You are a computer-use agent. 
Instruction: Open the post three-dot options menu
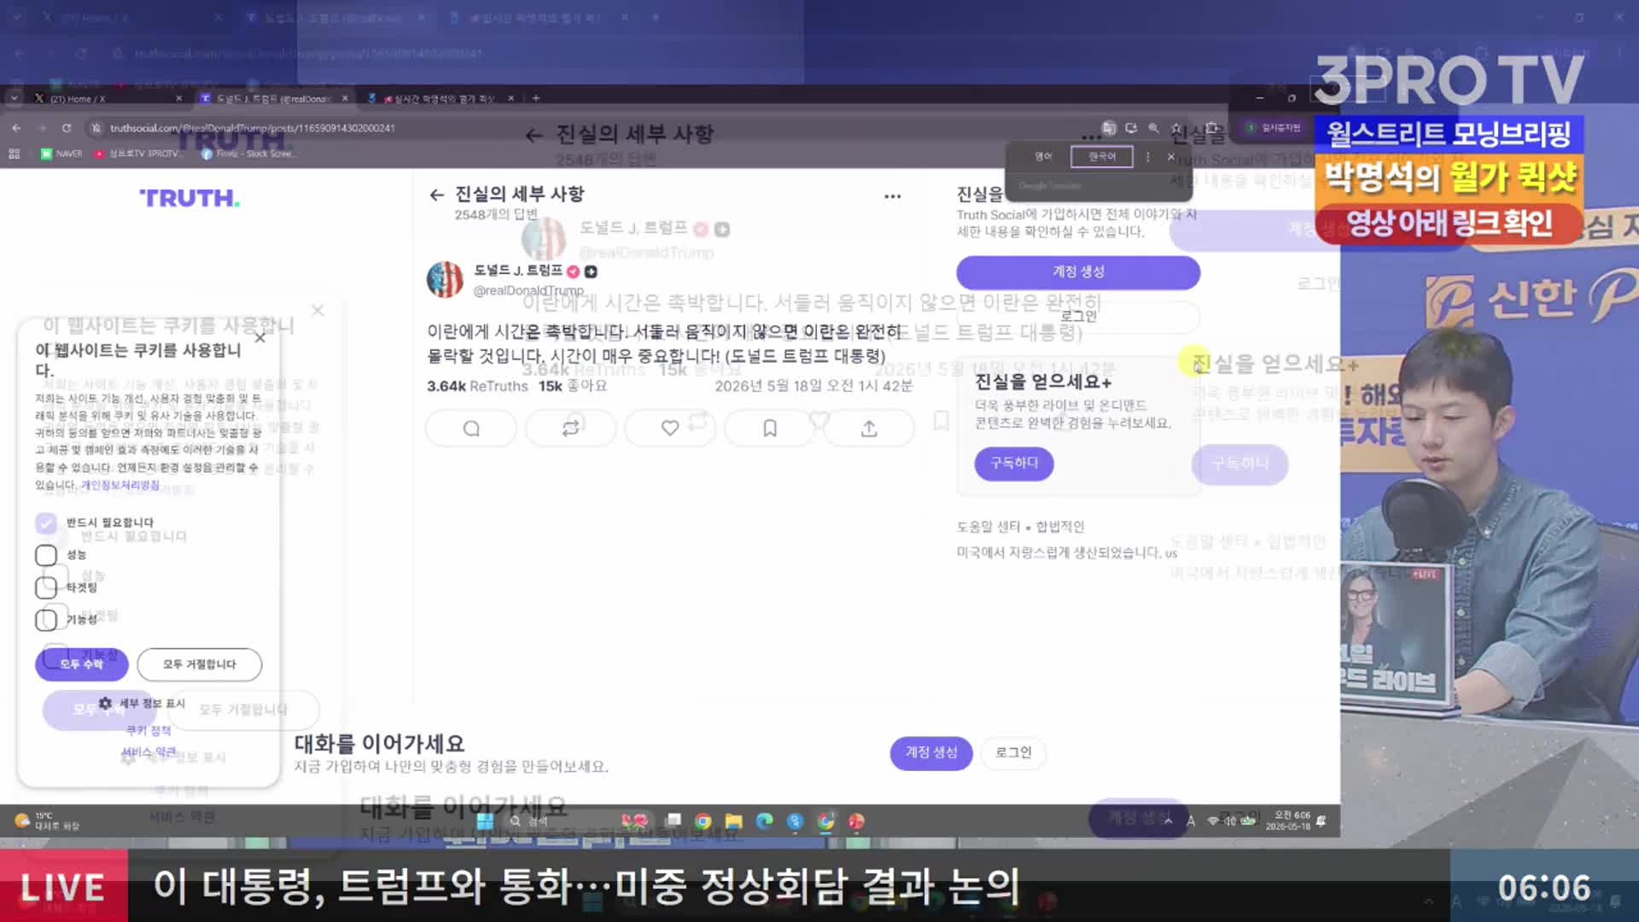(892, 196)
